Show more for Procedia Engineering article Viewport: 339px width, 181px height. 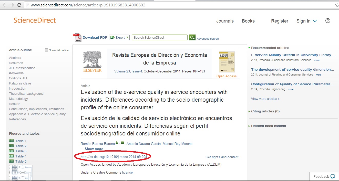(x=291, y=89)
